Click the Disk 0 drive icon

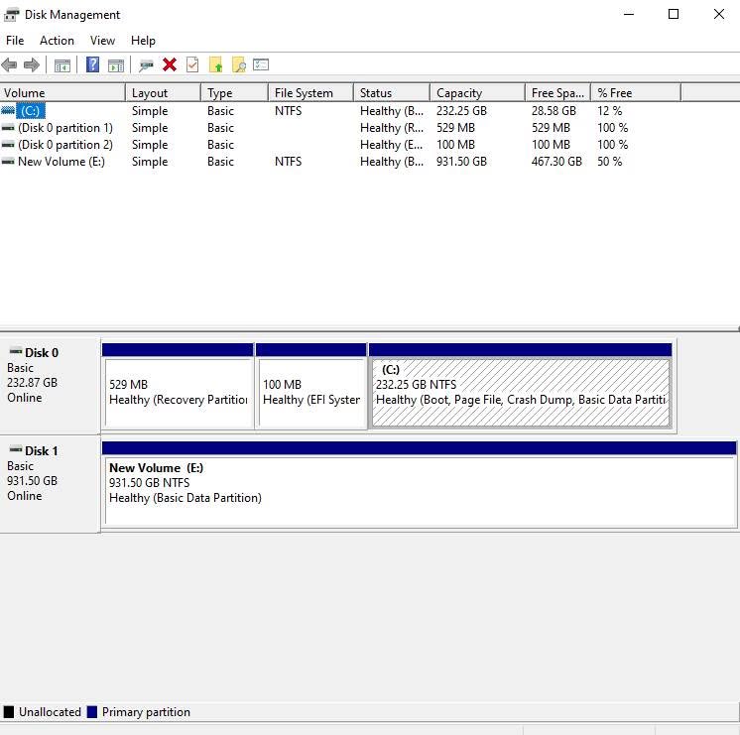pyautogui.click(x=16, y=351)
